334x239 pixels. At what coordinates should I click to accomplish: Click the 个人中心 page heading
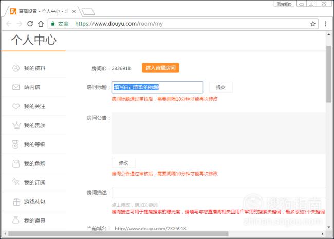pyautogui.click(x=34, y=40)
